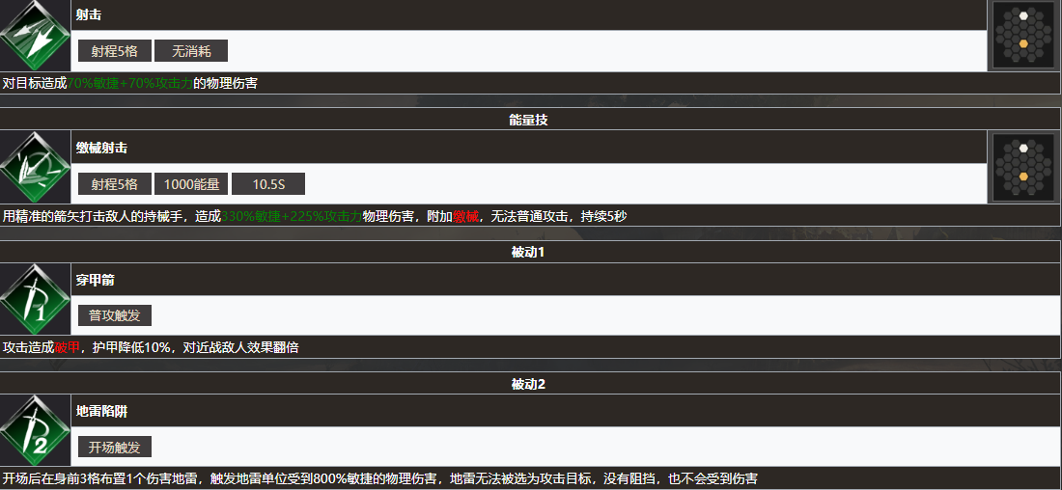Select the 被动2 section header
Image resolution: width=1062 pixels, height=490 pixels.
click(x=530, y=384)
